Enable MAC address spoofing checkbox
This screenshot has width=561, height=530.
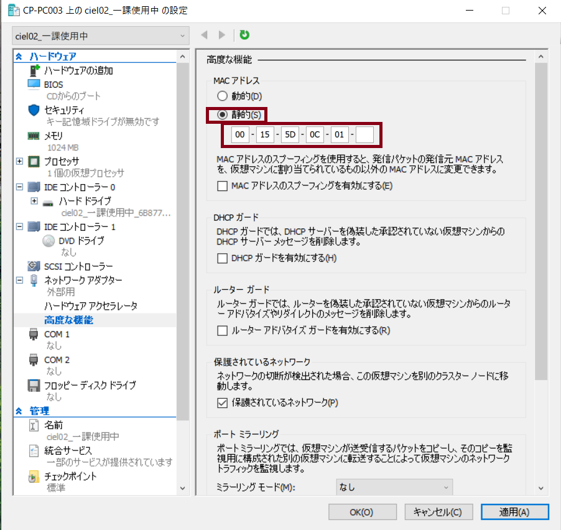coord(223,185)
